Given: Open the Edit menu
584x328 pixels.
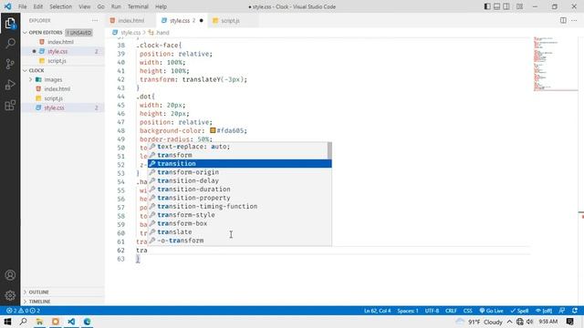Looking at the screenshot, I should [38, 6].
